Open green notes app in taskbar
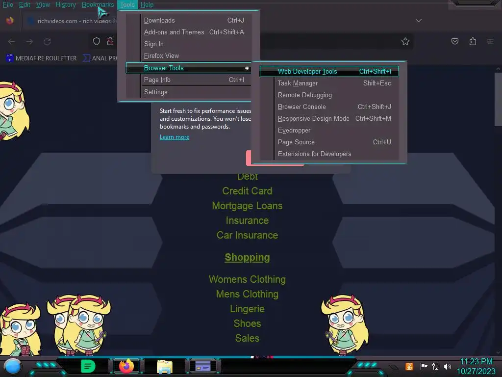 click(88, 366)
